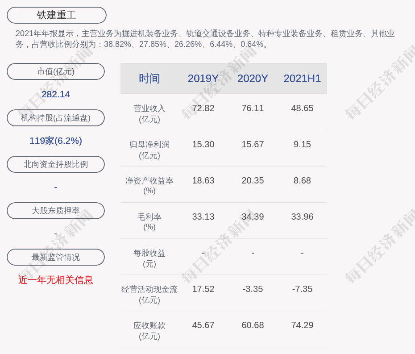Click receivables value 74.29

point(302,325)
